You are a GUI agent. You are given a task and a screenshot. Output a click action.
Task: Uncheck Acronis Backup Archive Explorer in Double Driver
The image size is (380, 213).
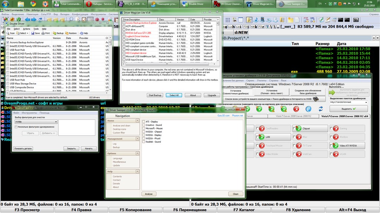tap(8, 43)
